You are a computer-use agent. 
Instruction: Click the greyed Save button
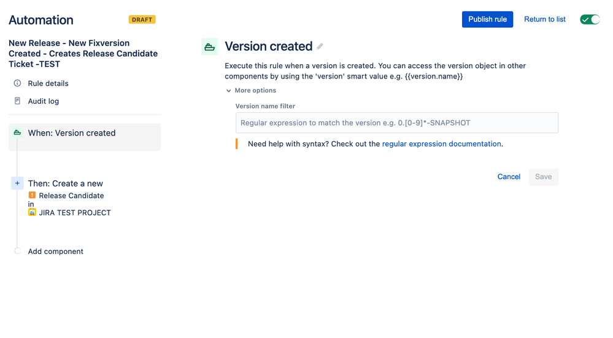544,177
